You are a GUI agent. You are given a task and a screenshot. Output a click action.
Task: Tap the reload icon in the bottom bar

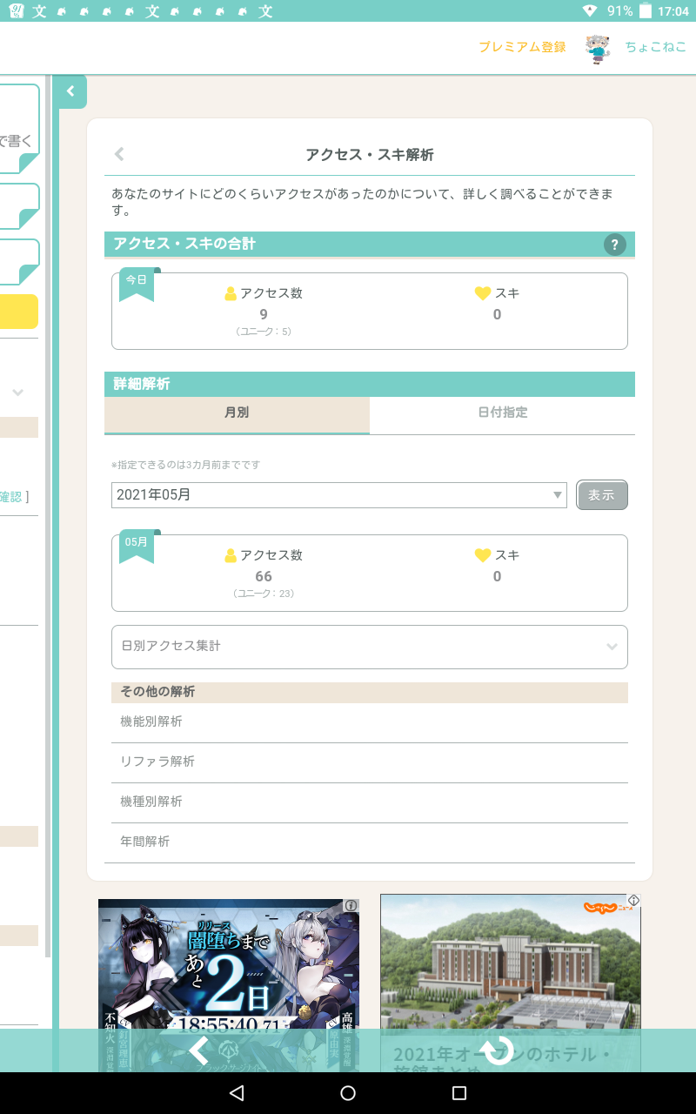coord(498,1050)
